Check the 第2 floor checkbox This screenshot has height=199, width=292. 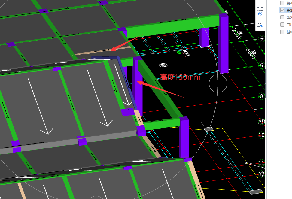pyautogui.click(x=282, y=17)
